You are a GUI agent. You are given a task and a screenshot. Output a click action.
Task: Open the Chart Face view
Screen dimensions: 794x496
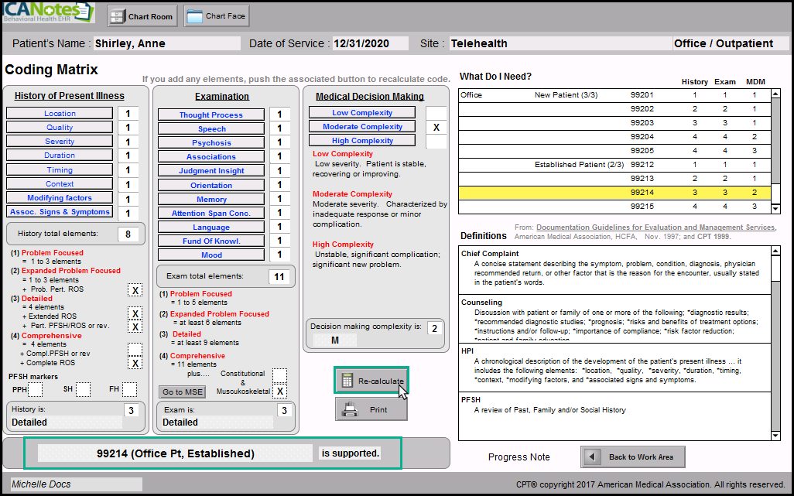[x=216, y=16]
